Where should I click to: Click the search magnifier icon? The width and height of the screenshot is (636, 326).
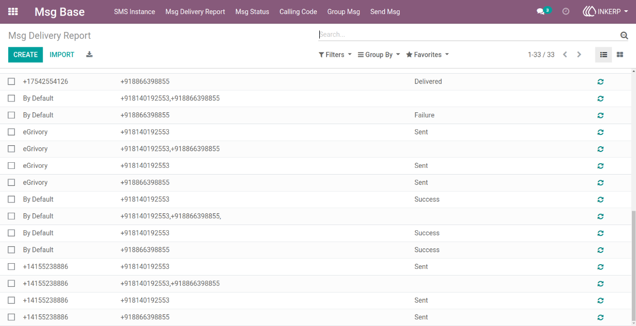624,36
